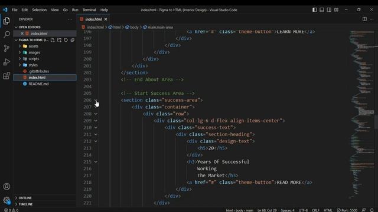
Task: Collapse folders in explorer icon
Action: 73,40
